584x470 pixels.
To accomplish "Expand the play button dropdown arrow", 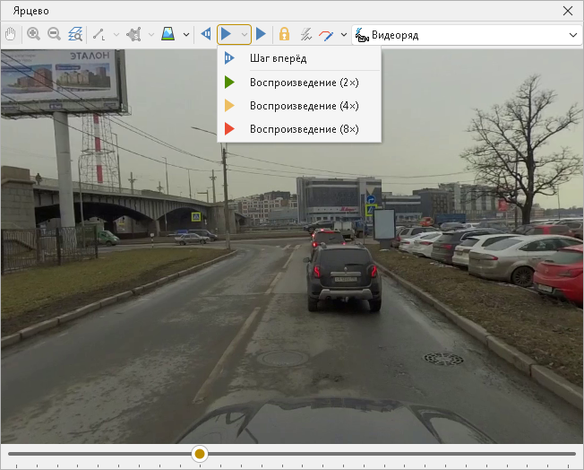I will pyautogui.click(x=245, y=35).
